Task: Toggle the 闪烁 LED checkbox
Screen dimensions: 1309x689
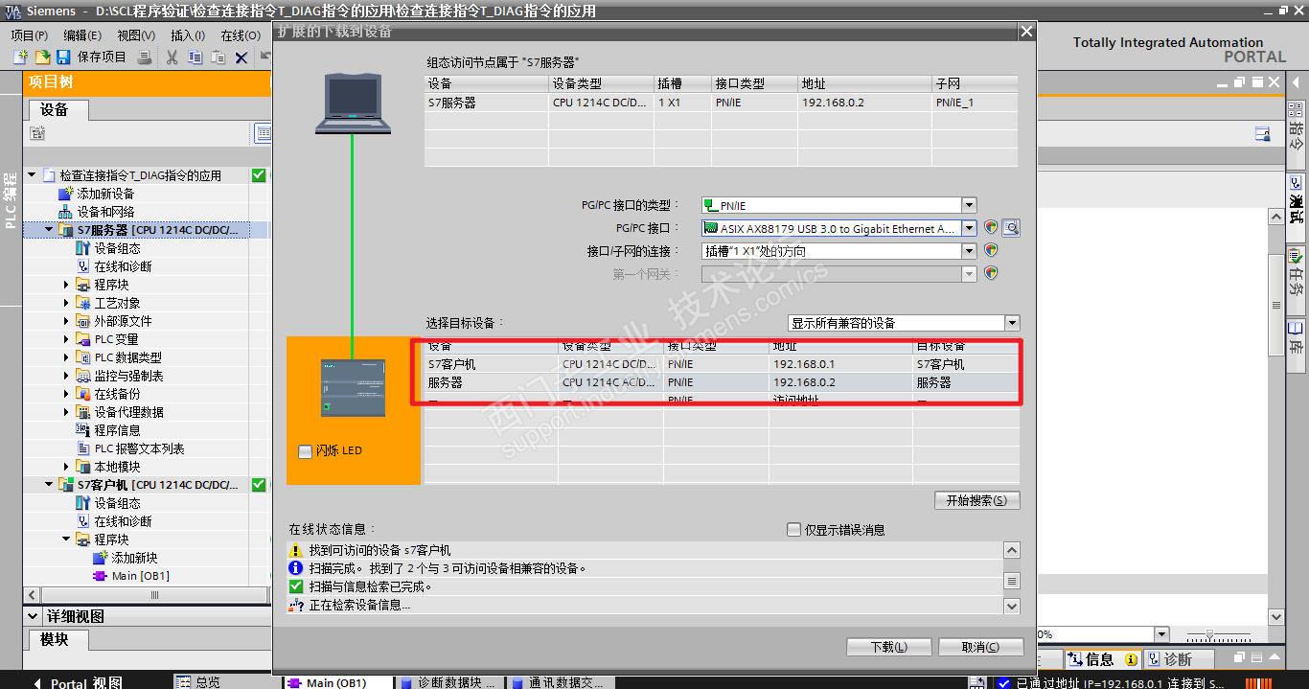Action: (305, 451)
